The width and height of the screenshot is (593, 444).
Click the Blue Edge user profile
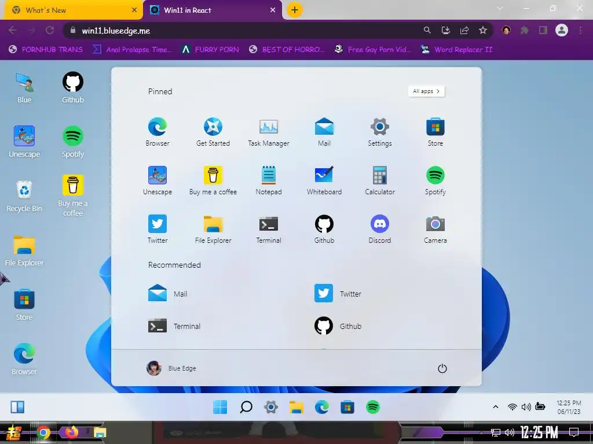(171, 368)
